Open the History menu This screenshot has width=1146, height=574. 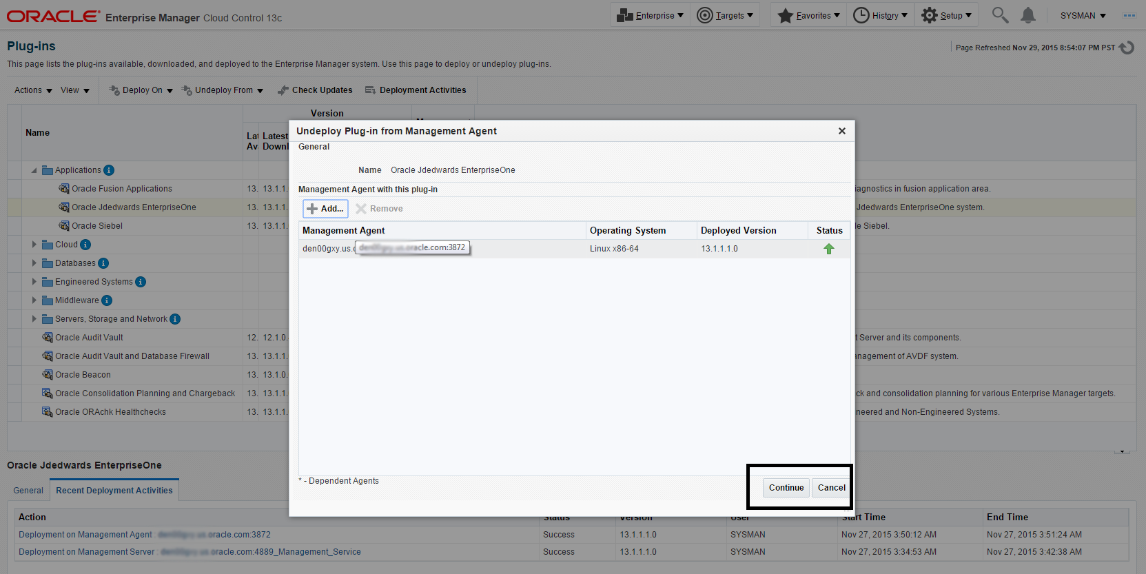coord(881,15)
